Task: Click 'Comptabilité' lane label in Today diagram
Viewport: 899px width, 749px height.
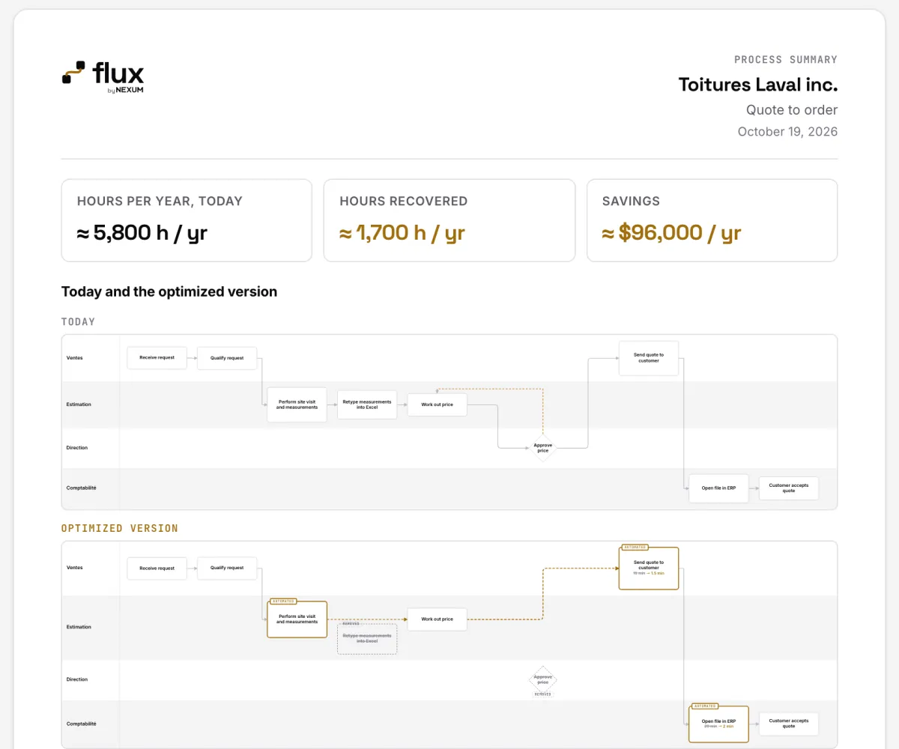Action: pyautogui.click(x=81, y=488)
